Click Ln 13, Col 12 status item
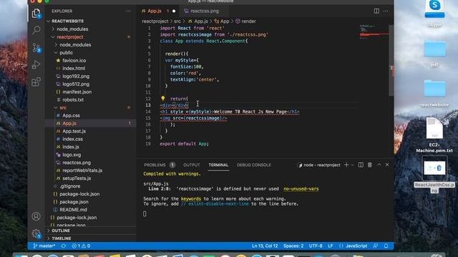 tap(265, 246)
